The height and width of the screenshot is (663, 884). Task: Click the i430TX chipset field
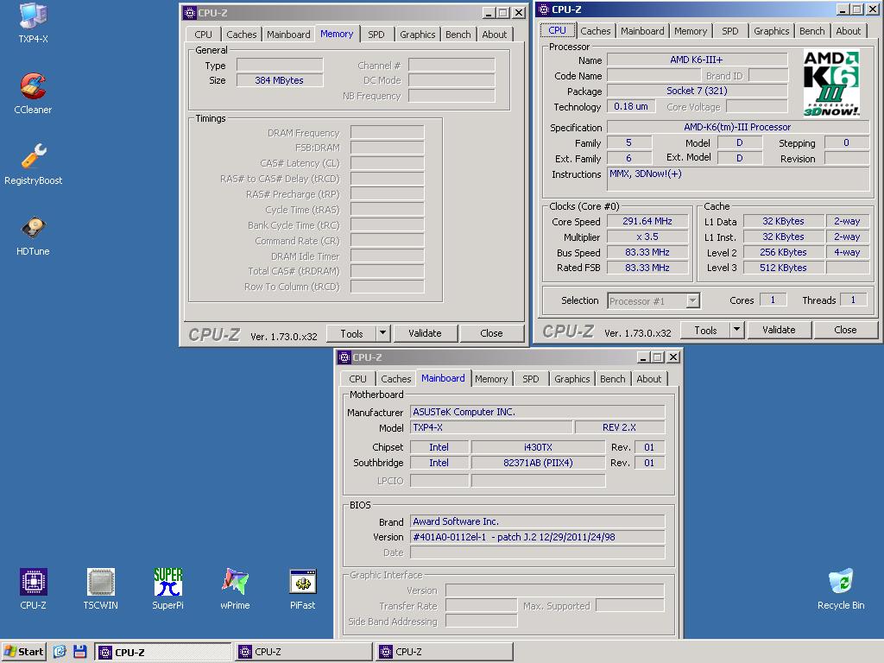[538, 447]
